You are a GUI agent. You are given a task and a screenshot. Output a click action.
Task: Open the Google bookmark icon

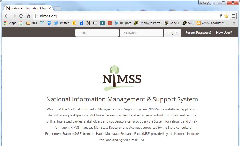click(21, 23)
